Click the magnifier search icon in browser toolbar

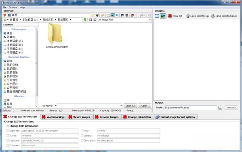pos(141,15)
